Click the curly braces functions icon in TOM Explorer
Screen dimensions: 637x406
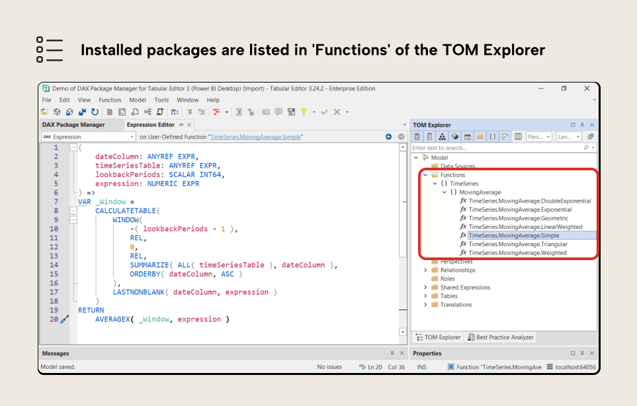pos(493,137)
